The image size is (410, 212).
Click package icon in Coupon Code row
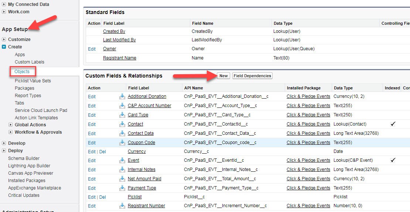click(x=122, y=143)
